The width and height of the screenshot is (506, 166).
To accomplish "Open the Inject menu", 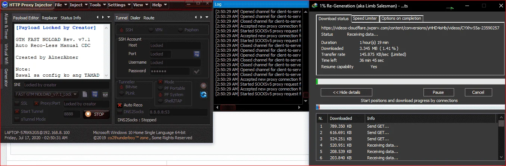I will coord(79,5).
